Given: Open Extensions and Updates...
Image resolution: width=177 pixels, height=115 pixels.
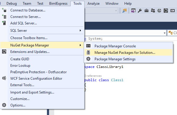Looking at the screenshot, I should point(42,52).
